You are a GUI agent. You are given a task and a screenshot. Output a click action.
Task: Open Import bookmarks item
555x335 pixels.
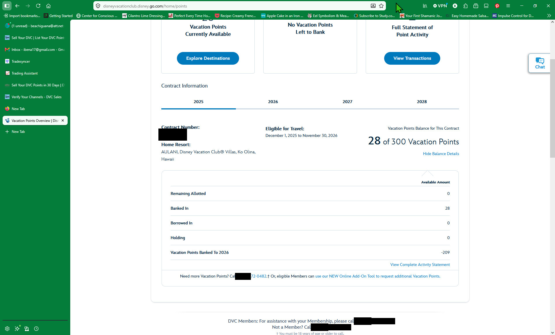click(x=22, y=16)
